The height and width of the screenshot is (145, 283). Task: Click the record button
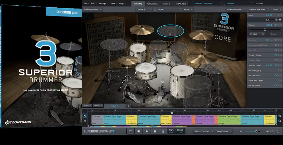click(155, 131)
